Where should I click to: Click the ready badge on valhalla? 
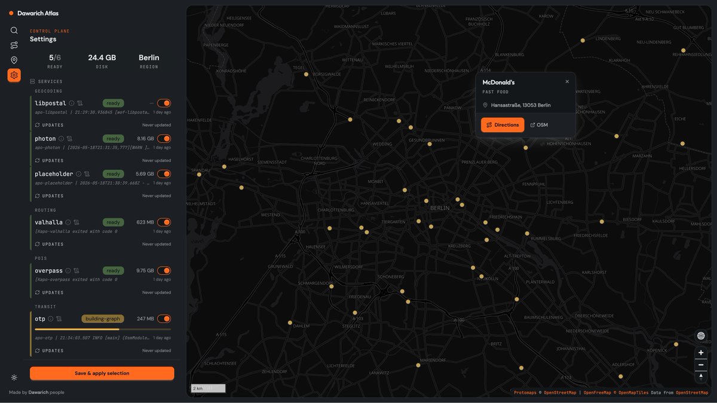click(x=113, y=222)
